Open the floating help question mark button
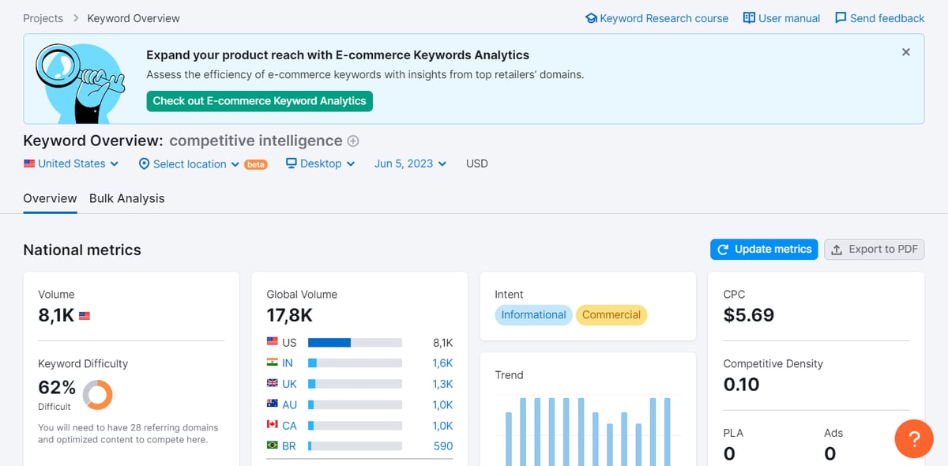Image resolution: width=948 pixels, height=466 pixels. click(913, 439)
